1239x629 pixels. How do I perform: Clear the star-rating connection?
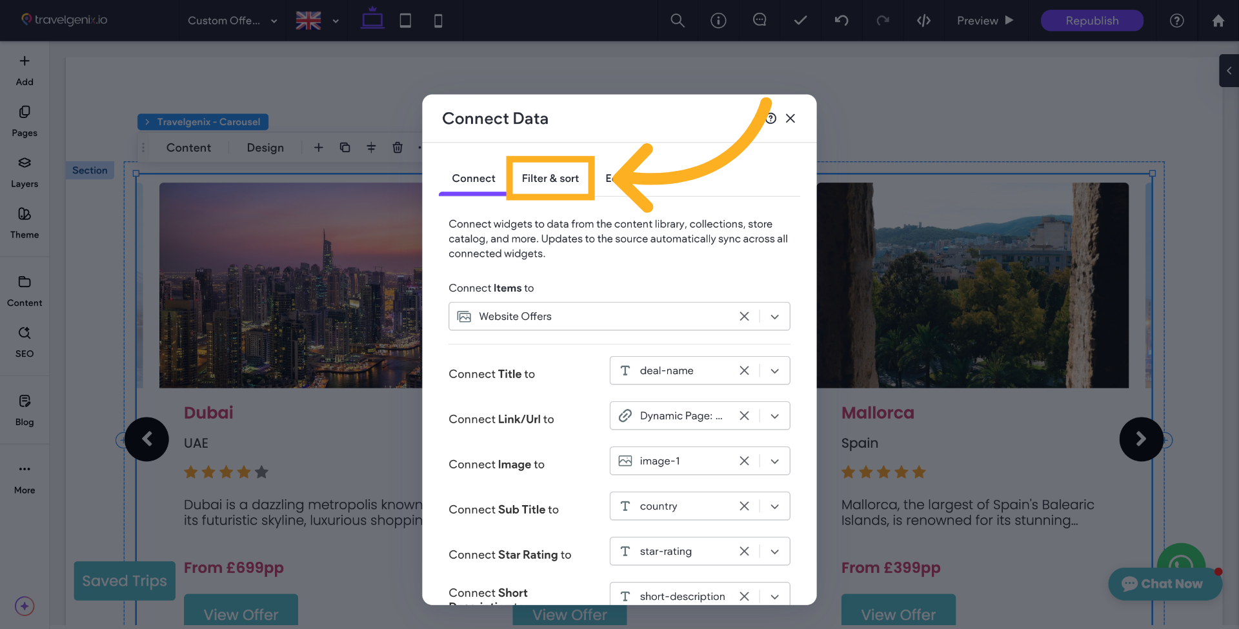click(x=744, y=552)
